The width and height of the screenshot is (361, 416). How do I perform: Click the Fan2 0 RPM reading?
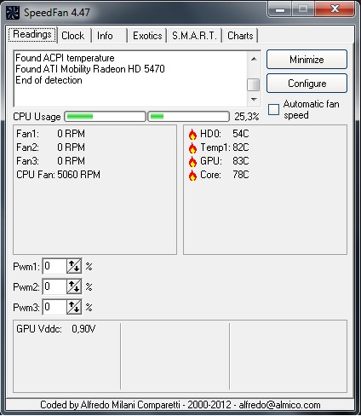tap(50, 147)
